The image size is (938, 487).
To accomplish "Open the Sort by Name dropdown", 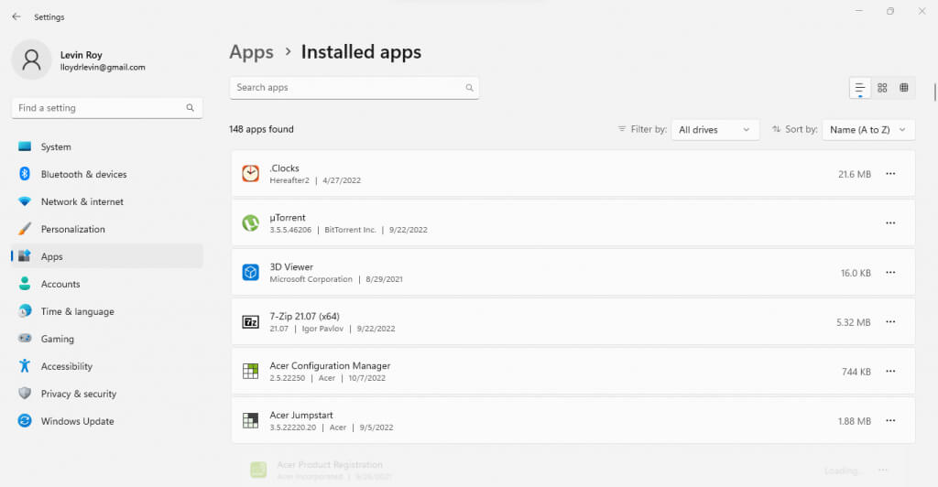I will [867, 130].
